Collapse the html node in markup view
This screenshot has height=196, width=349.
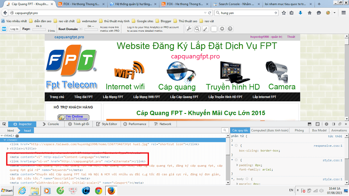point(2,135)
